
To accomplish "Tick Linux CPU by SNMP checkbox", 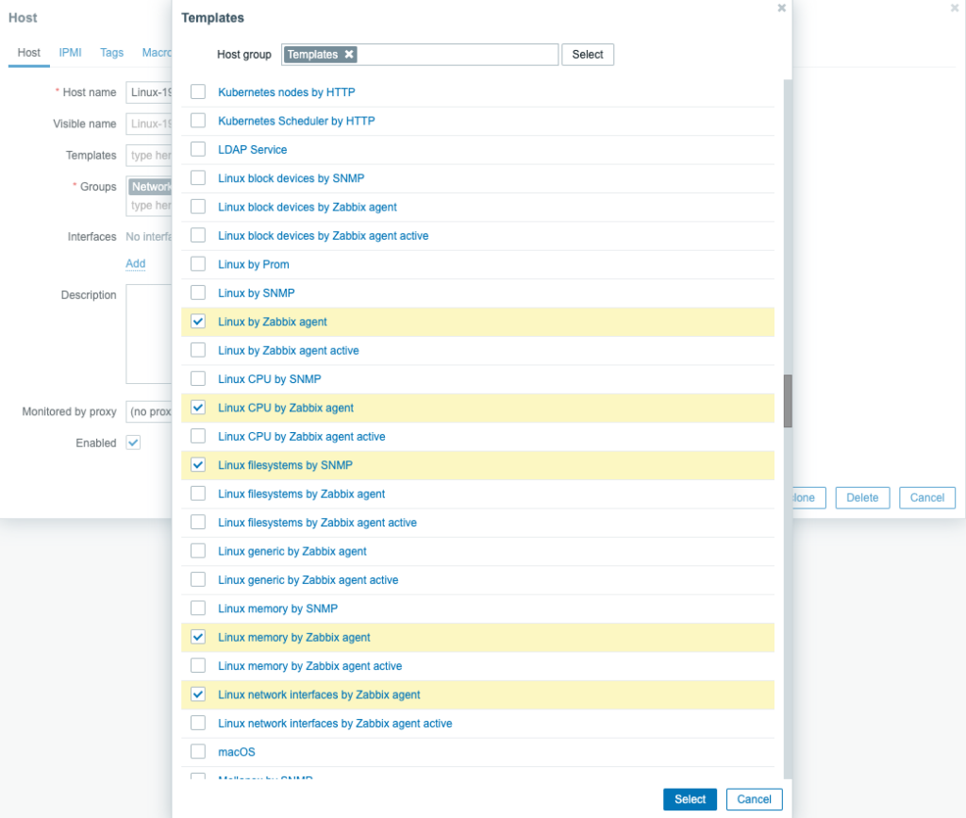I will point(198,379).
